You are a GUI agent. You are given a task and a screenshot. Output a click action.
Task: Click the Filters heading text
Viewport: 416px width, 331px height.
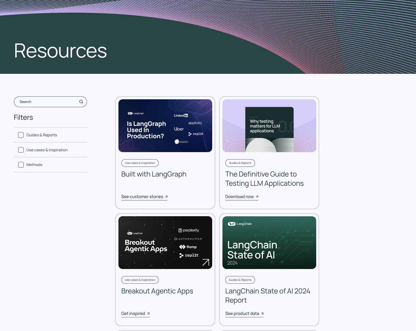[x=23, y=117]
